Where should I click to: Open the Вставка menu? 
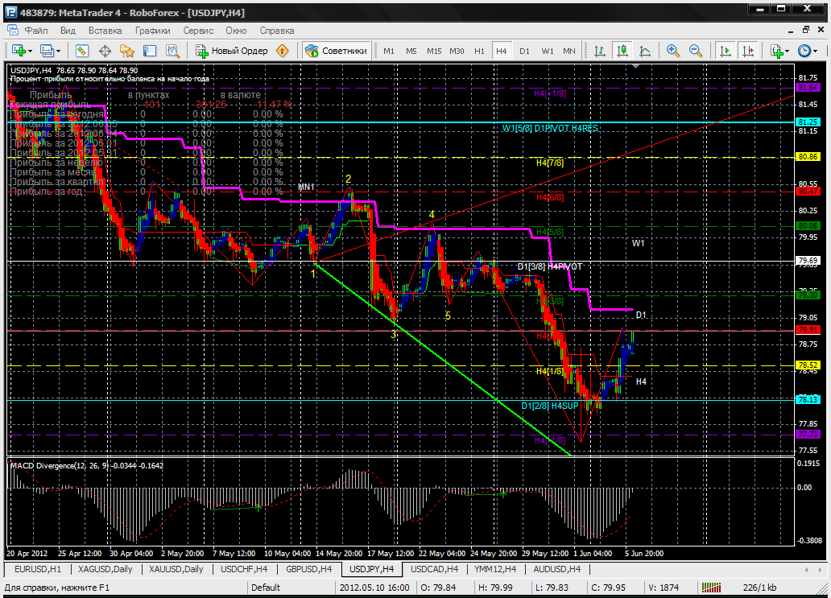coord(105,31)
